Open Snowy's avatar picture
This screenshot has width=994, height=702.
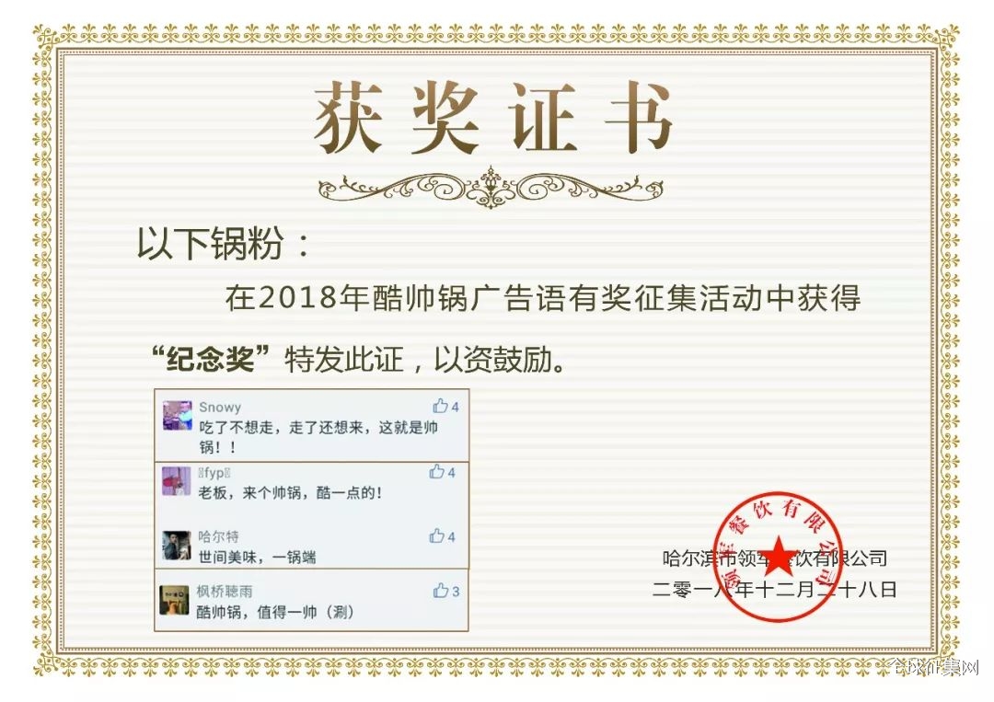coord(177,416)
